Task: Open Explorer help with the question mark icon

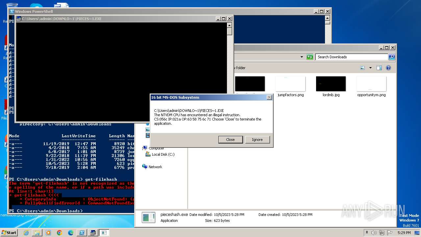Action: [388, 68]
